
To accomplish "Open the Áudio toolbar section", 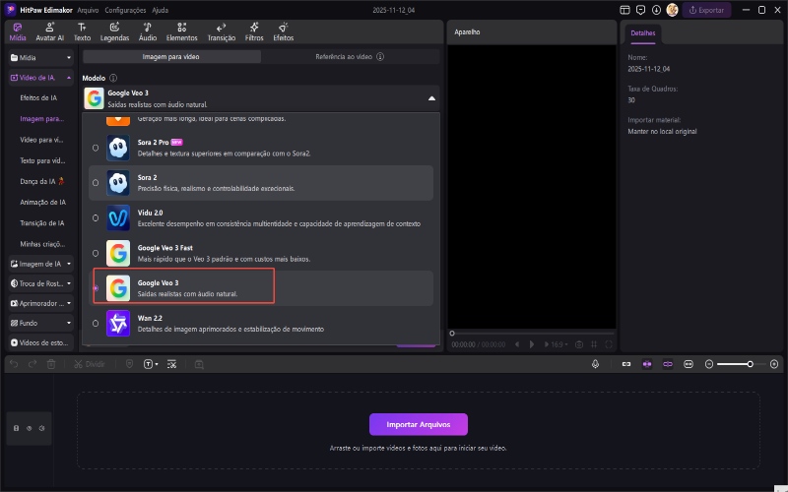I will pos(147,31).
